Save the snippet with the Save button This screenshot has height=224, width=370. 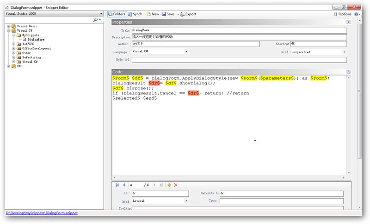tap(168, 14)
